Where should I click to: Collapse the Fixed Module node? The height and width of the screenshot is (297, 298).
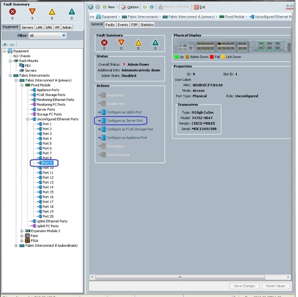22,85
